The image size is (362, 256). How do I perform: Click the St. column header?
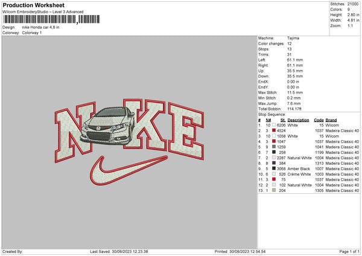[x=283, y=120]
